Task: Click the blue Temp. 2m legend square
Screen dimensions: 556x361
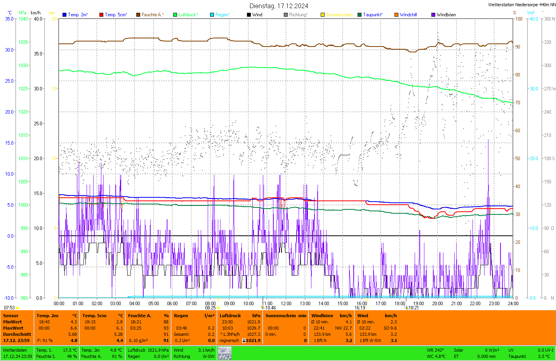Action: click(64, 15)
